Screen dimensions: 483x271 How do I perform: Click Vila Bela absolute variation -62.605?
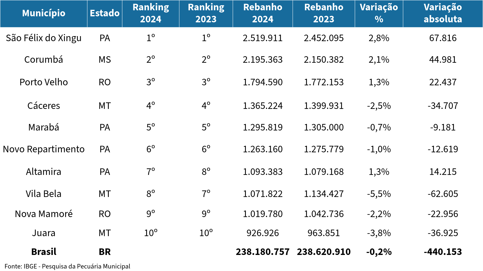[443, 194]
